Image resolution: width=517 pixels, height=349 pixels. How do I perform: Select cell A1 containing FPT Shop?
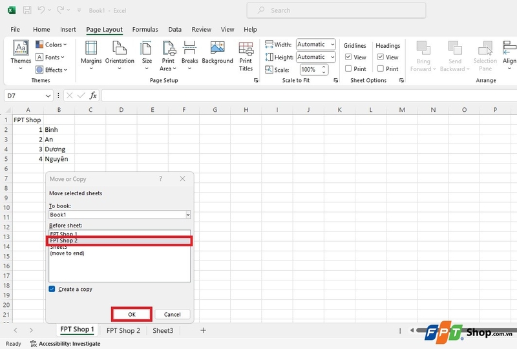click(x=28, y=120)
